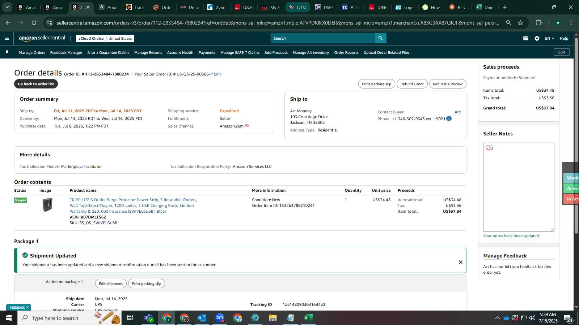The width and height of the screenshot is (579, 325).
Task: Open Task View on taskbar
Action: tap(130, 318)
